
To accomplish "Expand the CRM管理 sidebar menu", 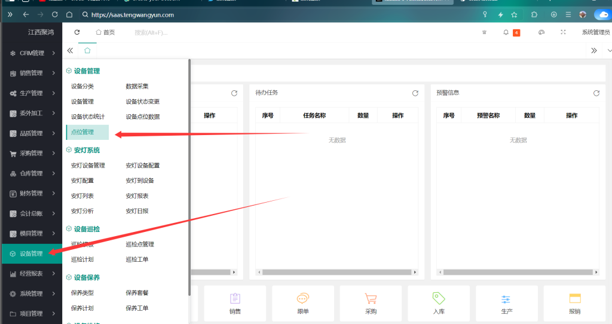I will (x=31, y=53).
